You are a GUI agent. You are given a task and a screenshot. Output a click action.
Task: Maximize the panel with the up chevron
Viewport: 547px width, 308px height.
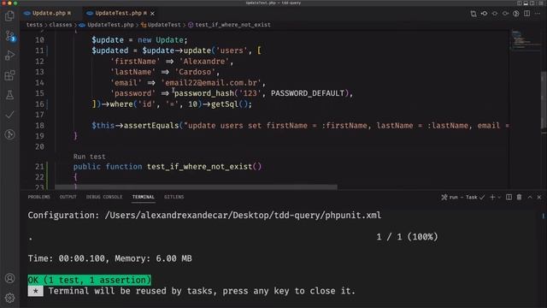tap(530, 198)
